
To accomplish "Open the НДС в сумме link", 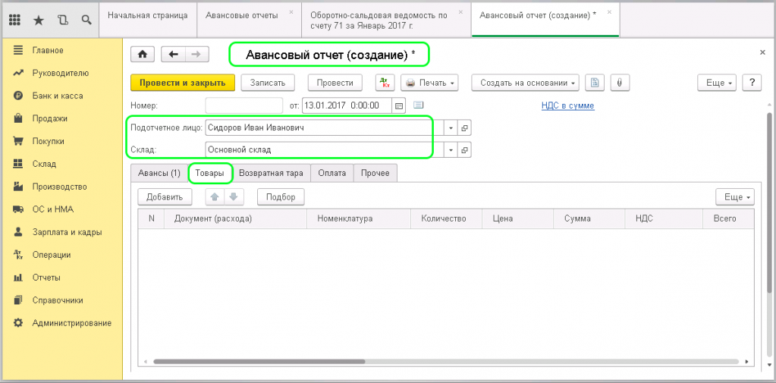I will [x=567, y=105].
